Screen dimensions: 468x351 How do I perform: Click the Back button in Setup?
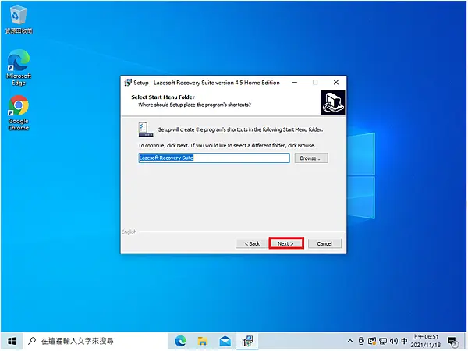click(x=252, y=243)
